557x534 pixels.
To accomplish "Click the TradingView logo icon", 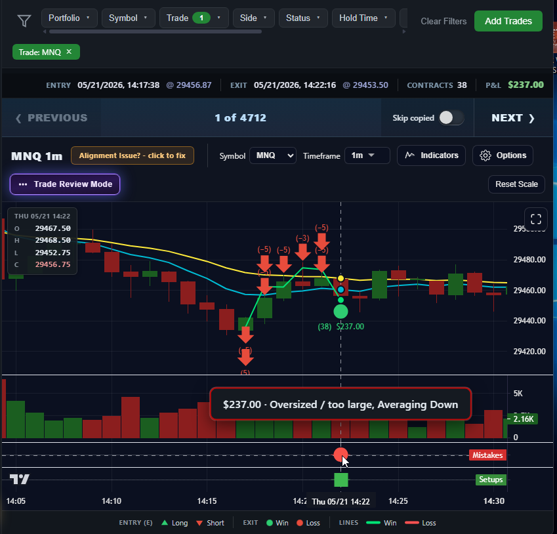I will tap(19, 479).
